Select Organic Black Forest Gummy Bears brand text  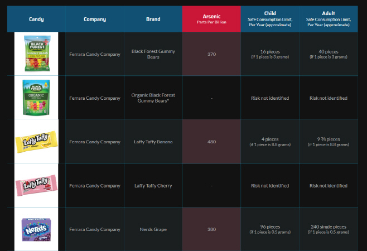pyautogui.click(x=153, y=98)
